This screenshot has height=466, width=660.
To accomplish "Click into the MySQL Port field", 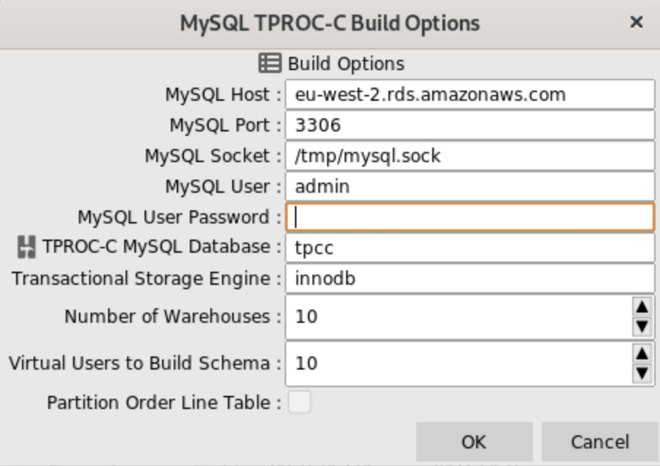I will click(x=469, y=125).
